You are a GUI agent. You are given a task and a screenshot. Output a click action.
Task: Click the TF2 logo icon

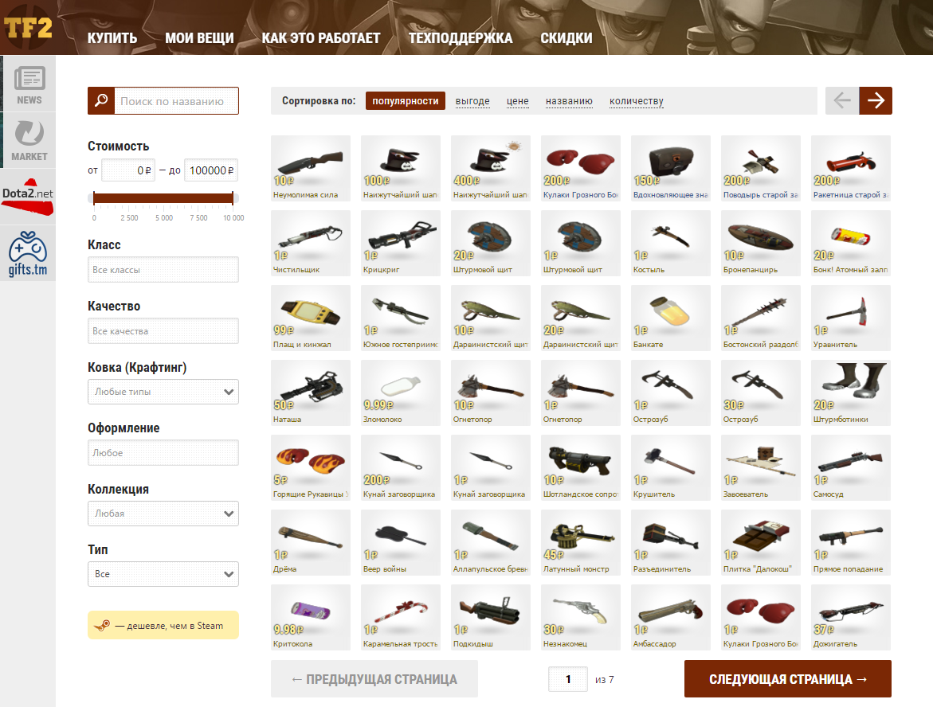pyautogui.click(x=28, y=27)
